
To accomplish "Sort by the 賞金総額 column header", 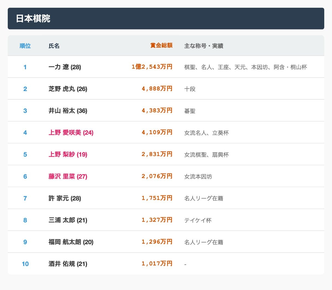I will click(161, 46).
